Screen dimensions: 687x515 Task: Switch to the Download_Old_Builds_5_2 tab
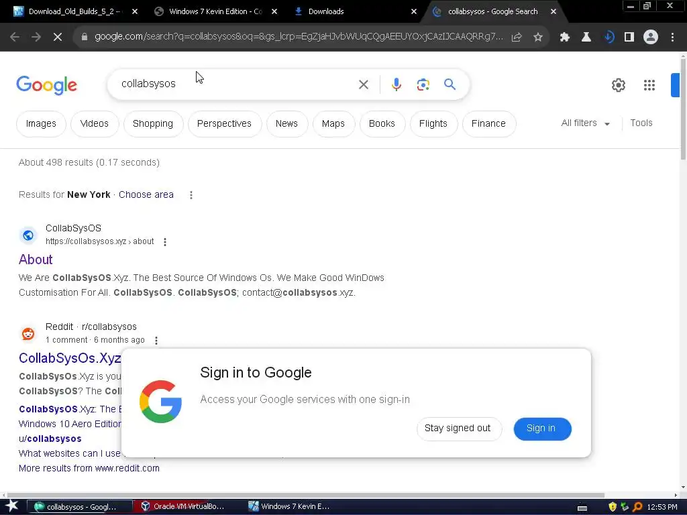tap(74, 11)
